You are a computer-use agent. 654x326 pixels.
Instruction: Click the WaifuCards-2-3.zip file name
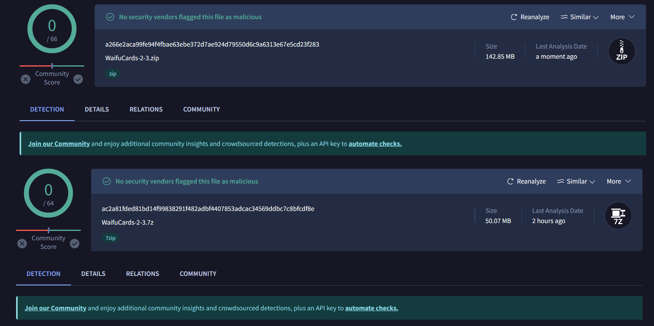click(132, 58)
